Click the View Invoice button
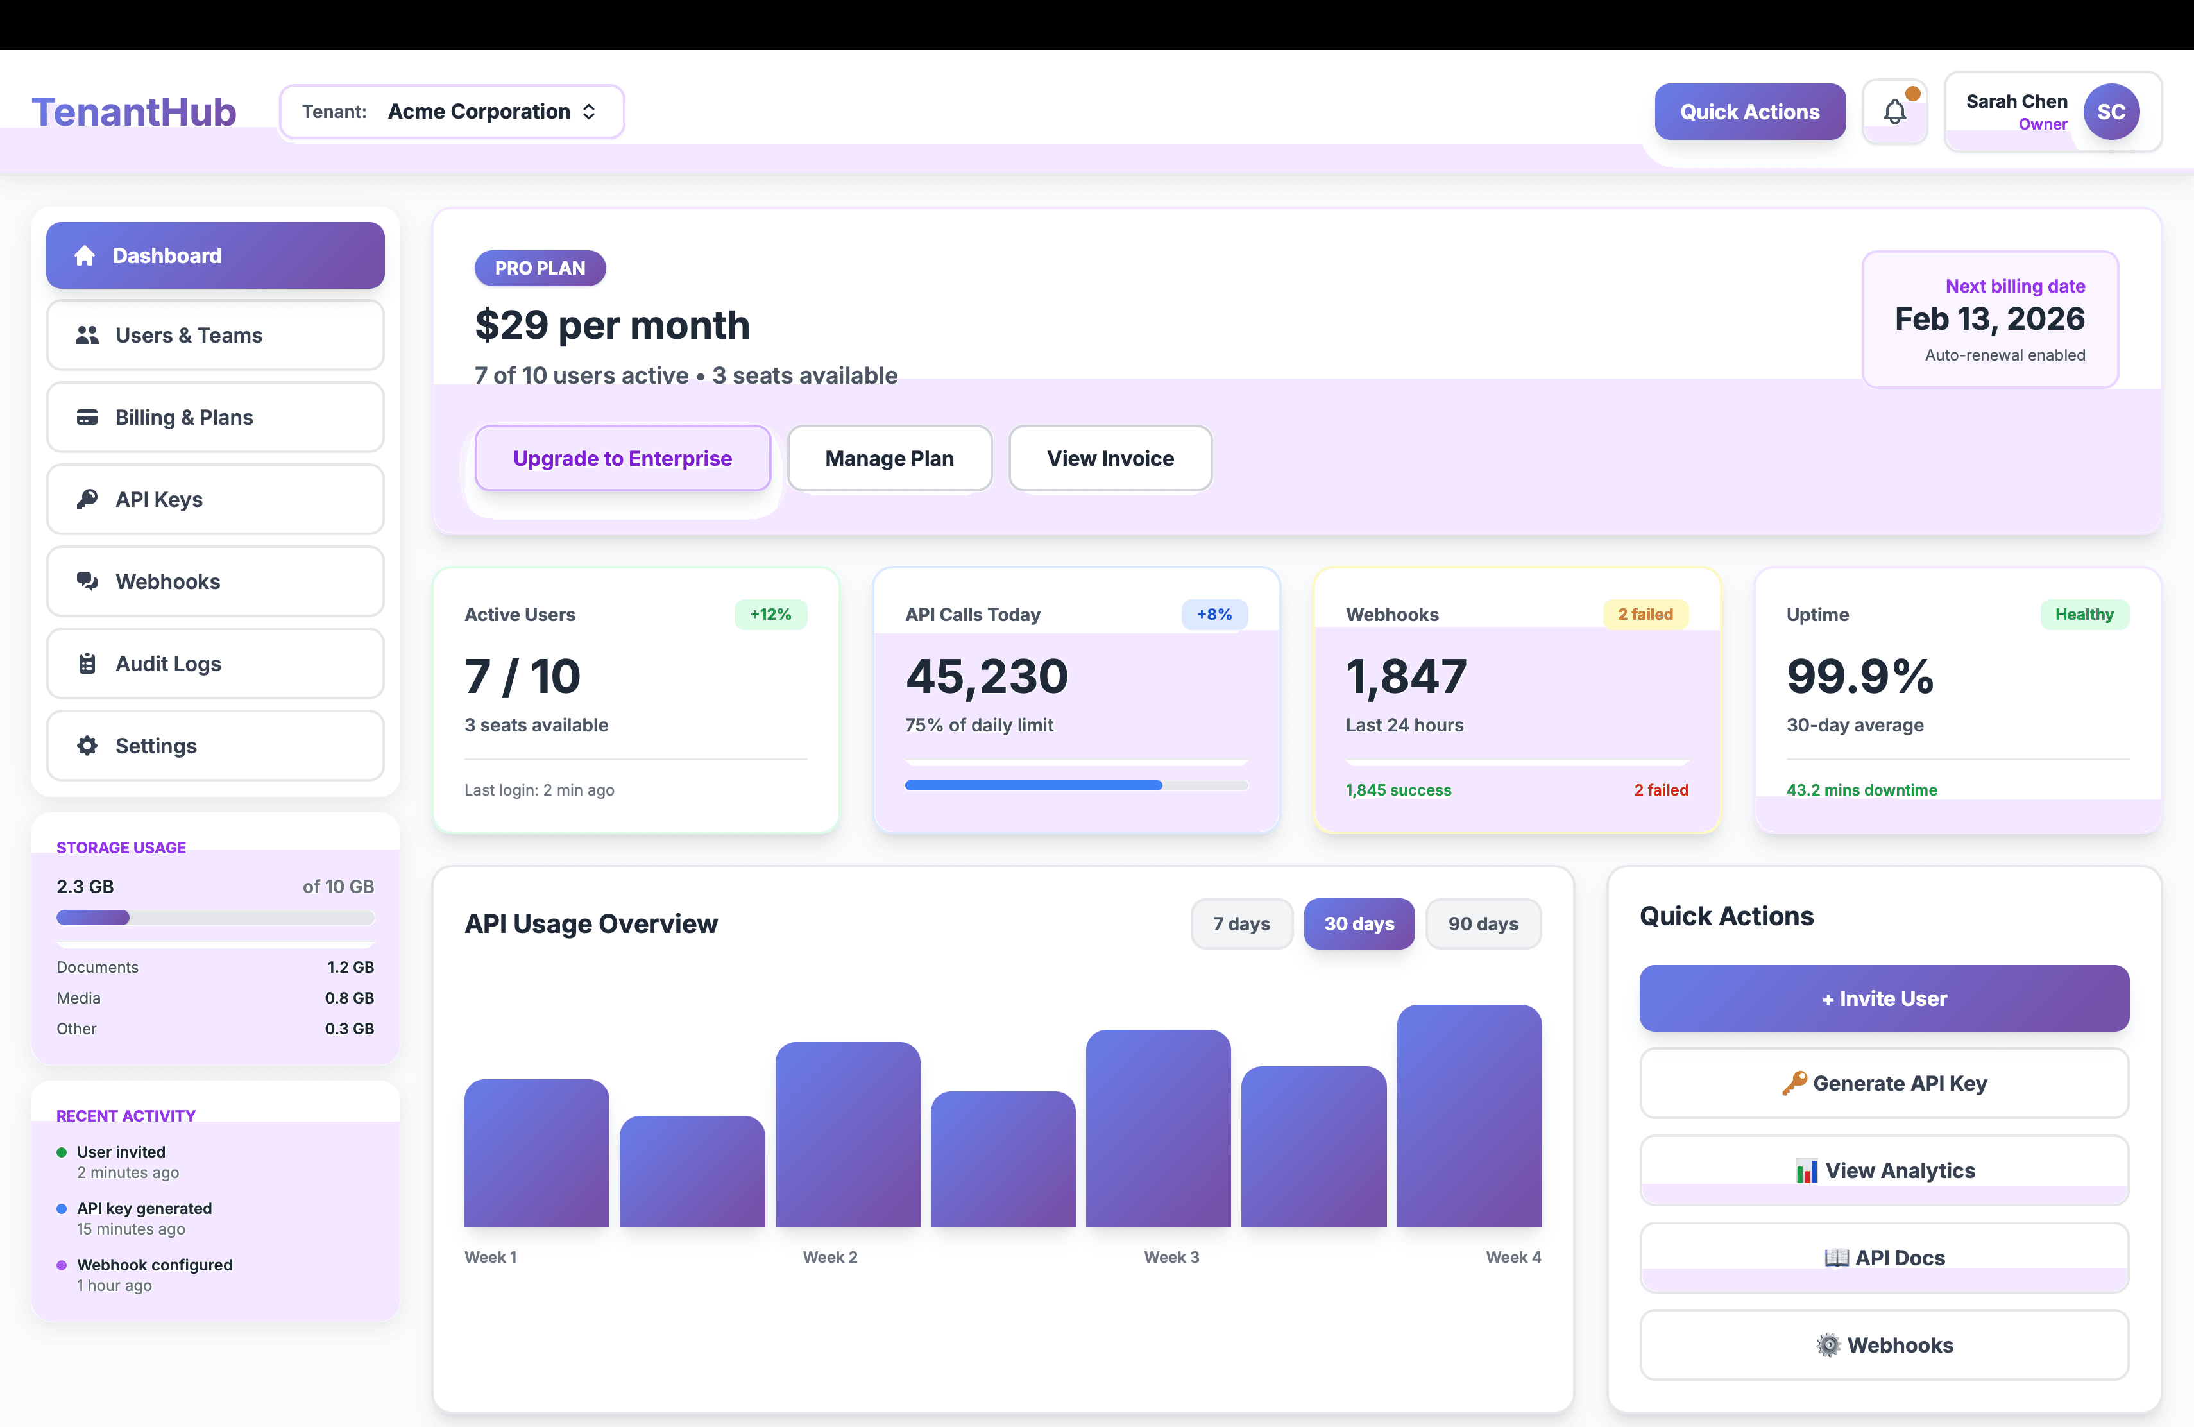The width and height of the screenshot is (2194, 1427). coord(1110,458)
